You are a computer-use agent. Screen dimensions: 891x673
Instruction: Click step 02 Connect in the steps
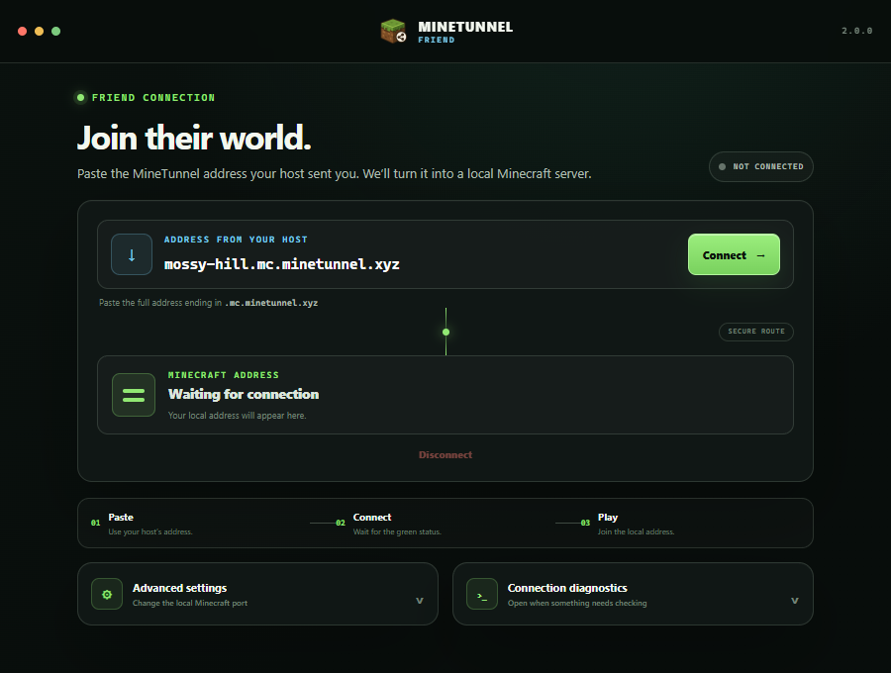(x=388, y=524)
